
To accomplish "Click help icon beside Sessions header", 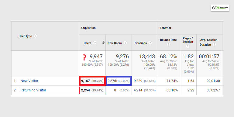I will 150,43.
